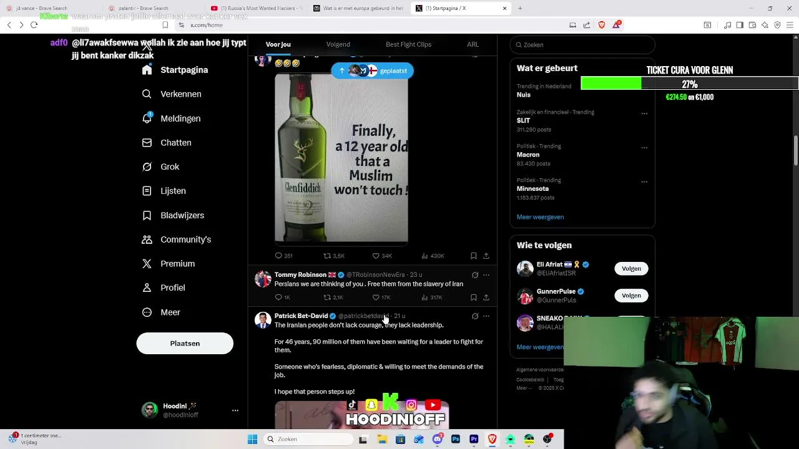Image resolution: width=799 pixels, height=449 pixels.
Task: Click the page vertical scrollbar
Action: 796,151
